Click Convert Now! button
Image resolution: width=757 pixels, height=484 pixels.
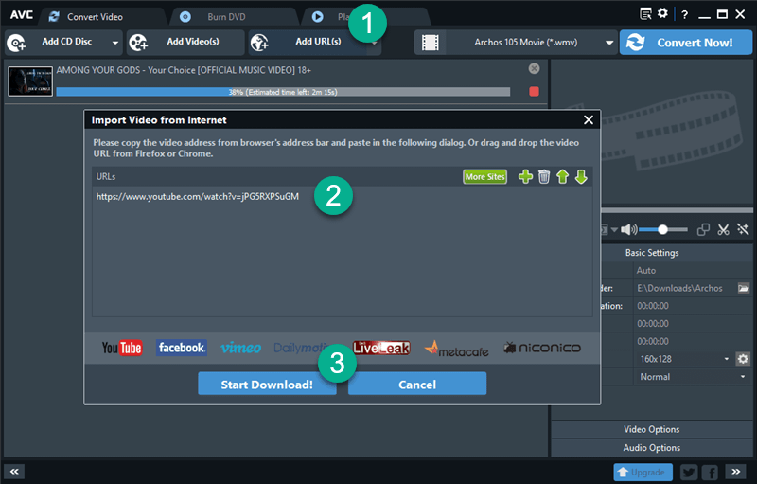pyautogui.click(x=685, y=43)
